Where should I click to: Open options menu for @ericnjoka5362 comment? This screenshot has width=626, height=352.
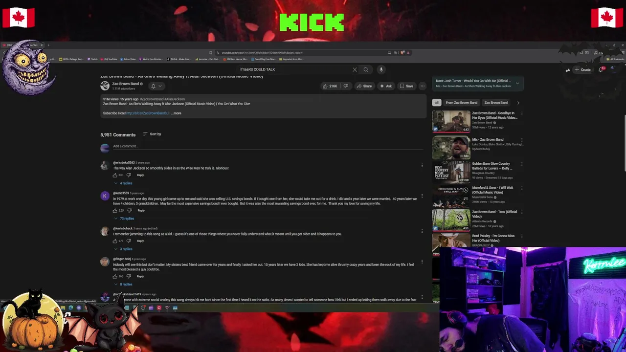point(422,166)
